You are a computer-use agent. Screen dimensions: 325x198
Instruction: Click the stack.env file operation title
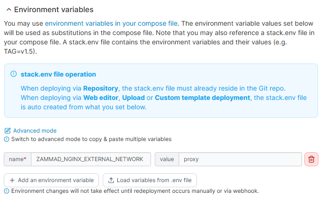click(x=58, y=74)
